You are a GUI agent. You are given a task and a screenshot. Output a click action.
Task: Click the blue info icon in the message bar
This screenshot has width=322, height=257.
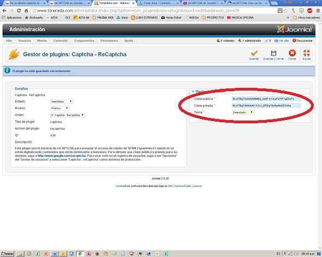[x=8, y=70]
